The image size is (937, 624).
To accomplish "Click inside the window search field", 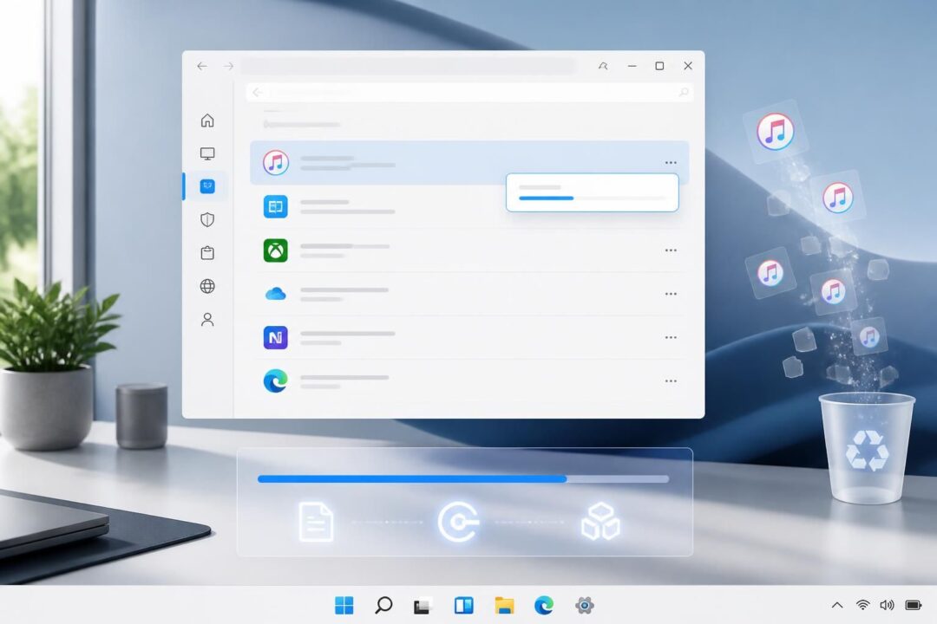I will [469, 92].
